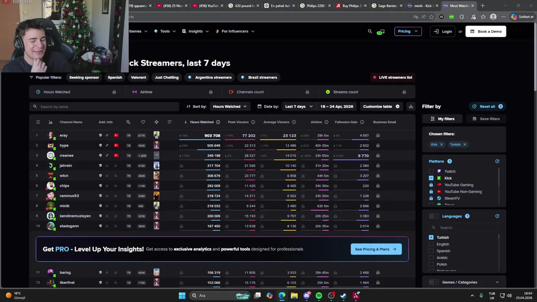Apply the Seeking sponsor popular filter
The height and width of the screenshot is (302, 537).
coord(84,78)
